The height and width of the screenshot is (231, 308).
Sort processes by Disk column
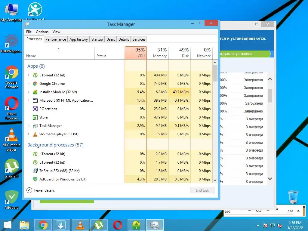point(180,53)
